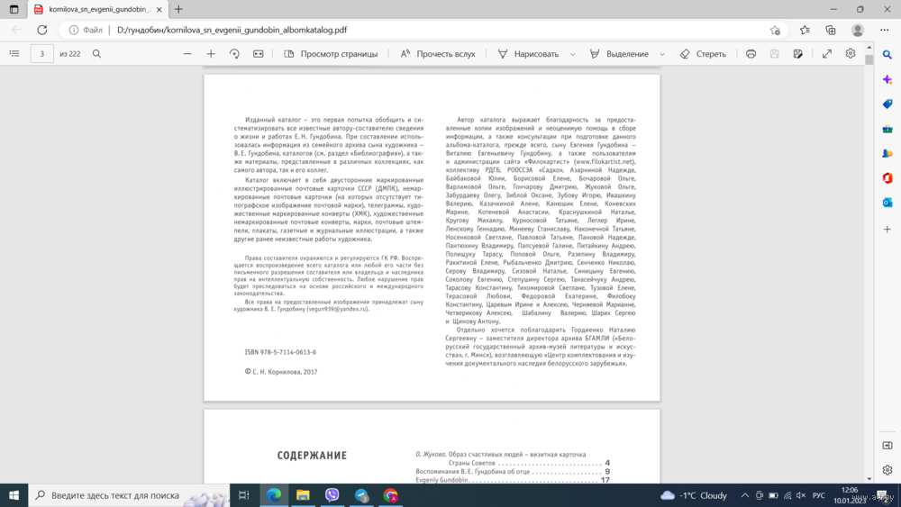901x507 pixels.
Task: Click the save as icon
Action: pyautogui.click(x=798, y=53)
